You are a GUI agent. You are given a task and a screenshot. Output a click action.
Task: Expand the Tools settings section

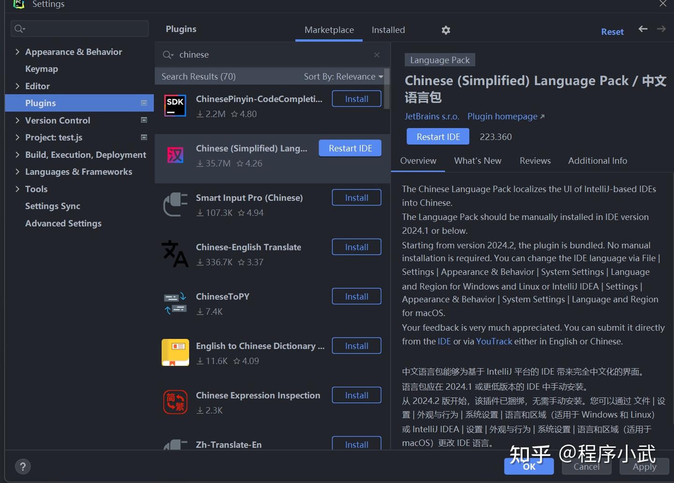point(17,189)
